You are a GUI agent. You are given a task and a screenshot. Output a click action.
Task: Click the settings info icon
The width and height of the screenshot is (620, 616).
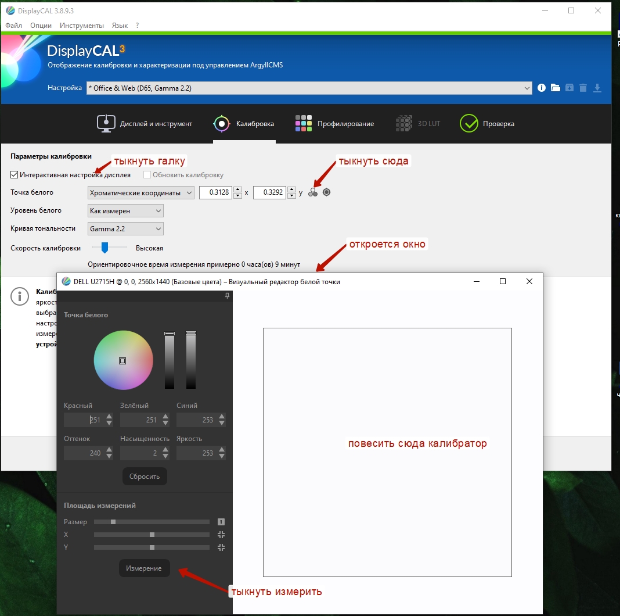(542, 88)
